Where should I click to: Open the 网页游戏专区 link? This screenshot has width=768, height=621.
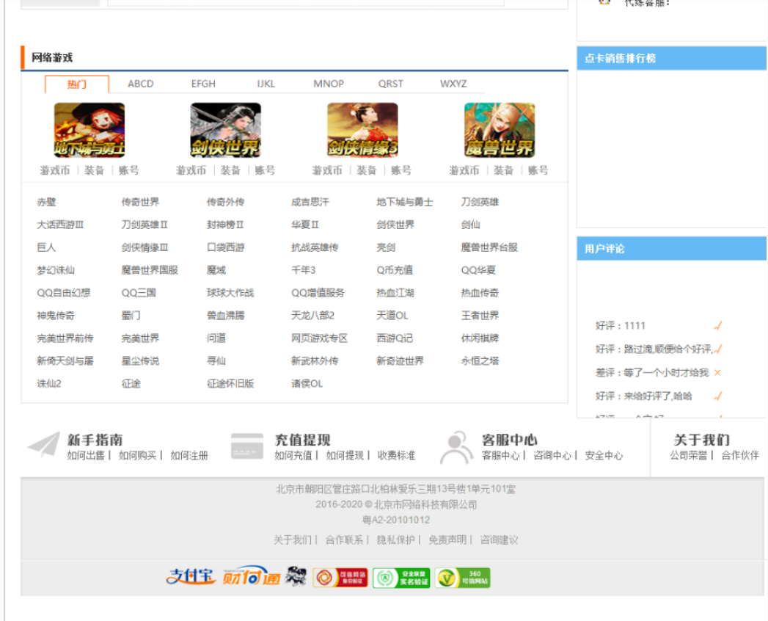319,338
